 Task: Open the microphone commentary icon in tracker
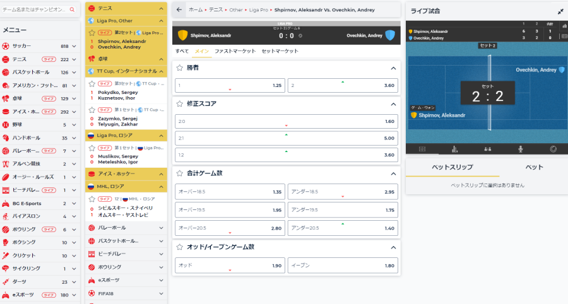[x=521, y=149]
